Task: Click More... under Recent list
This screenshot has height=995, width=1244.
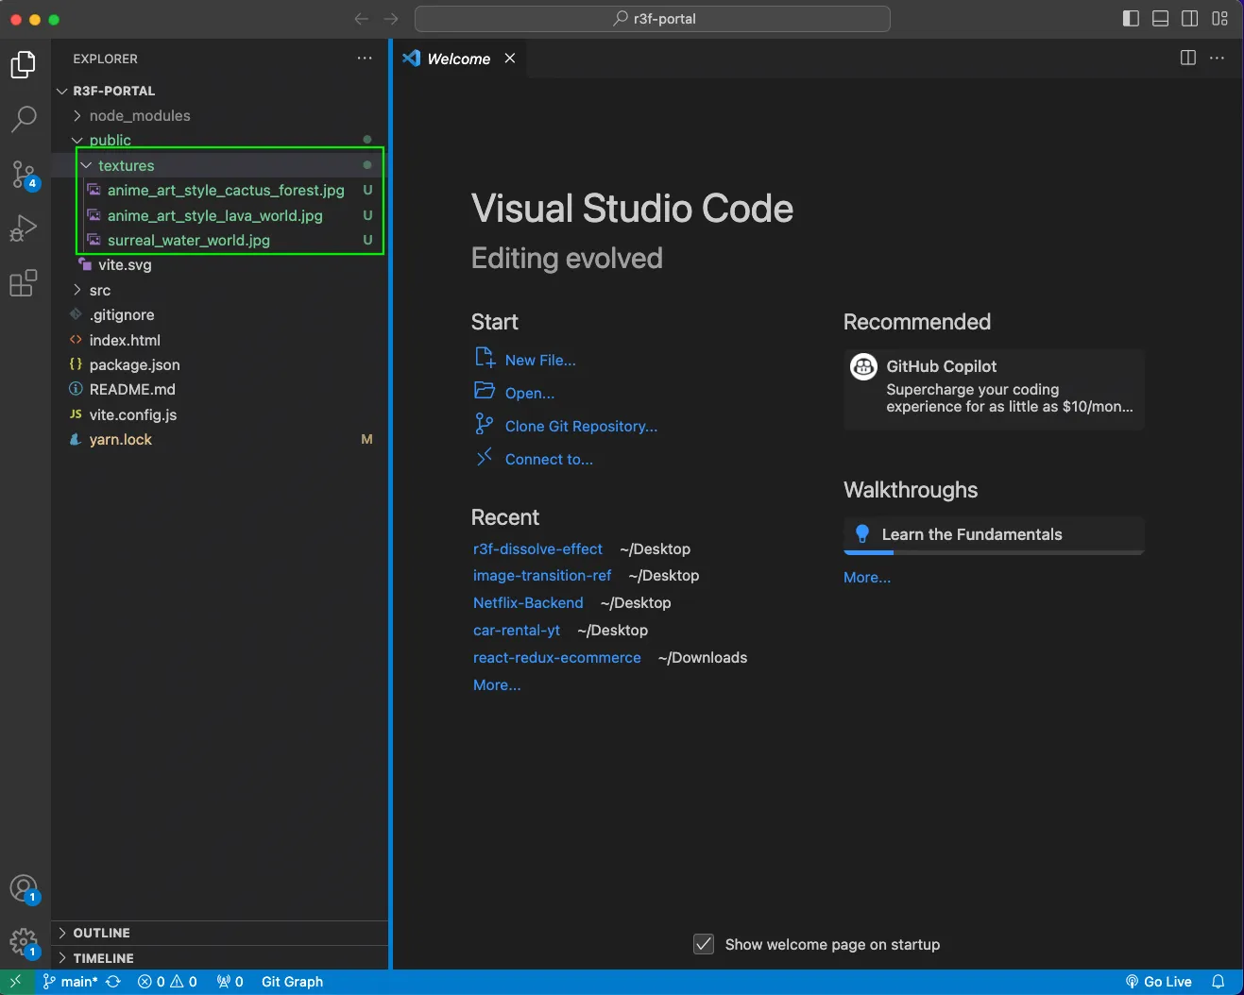Action: 497,684
